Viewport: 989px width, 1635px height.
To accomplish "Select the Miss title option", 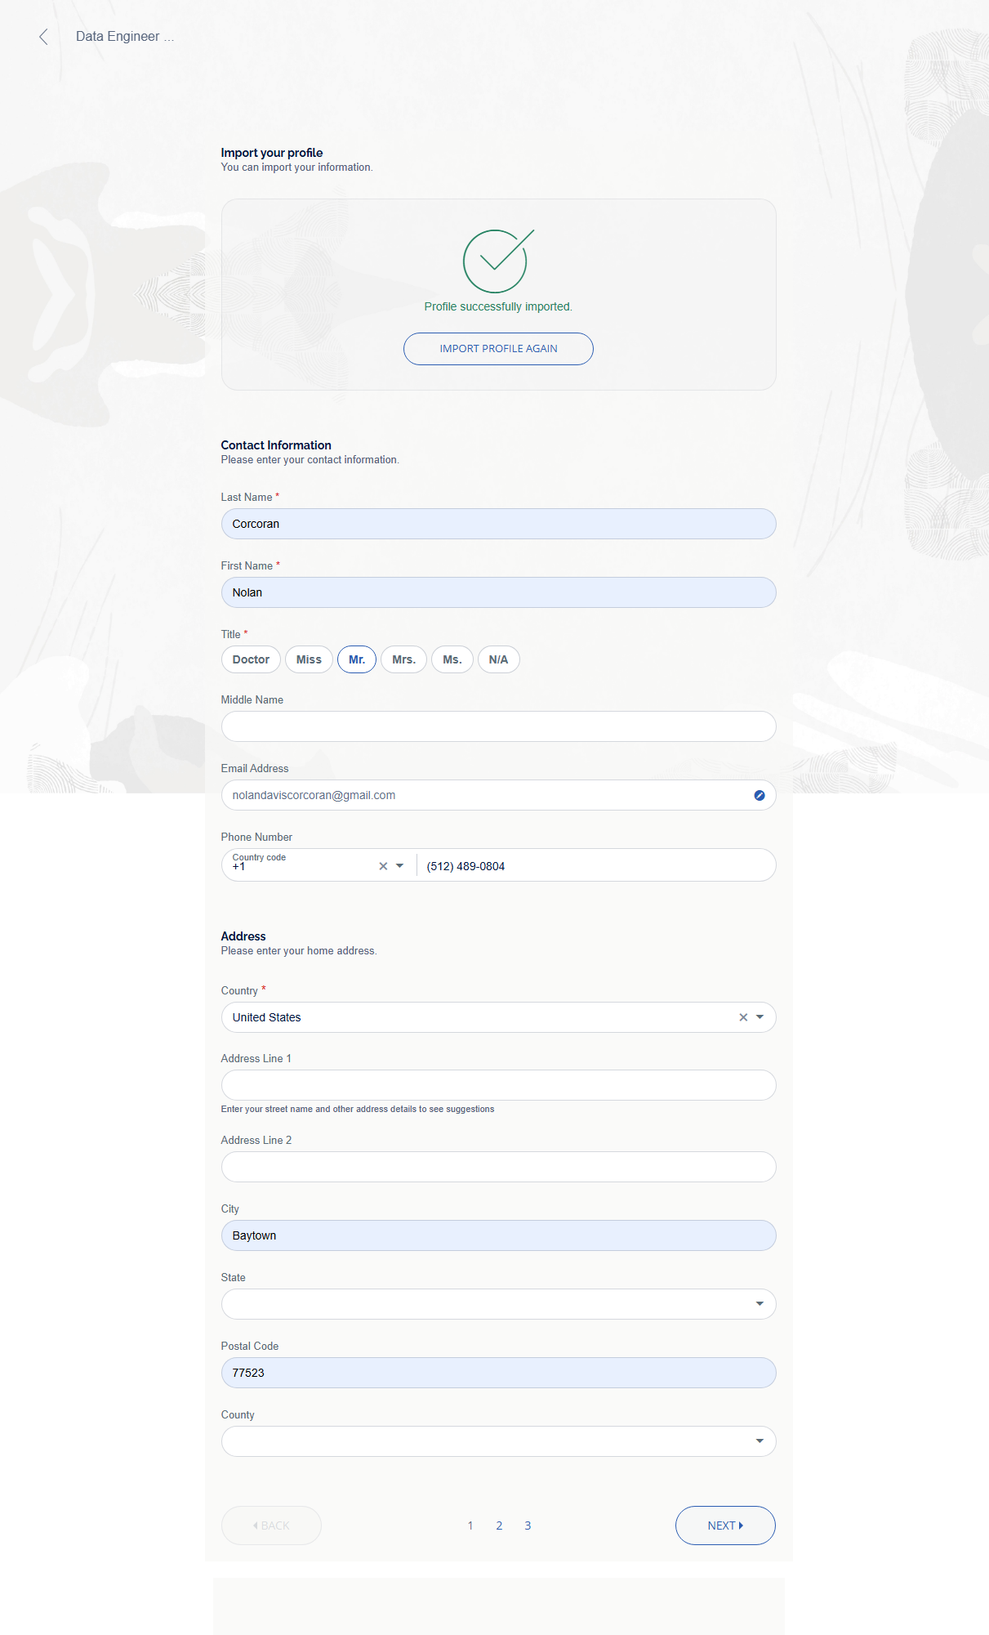I will 309,659.
